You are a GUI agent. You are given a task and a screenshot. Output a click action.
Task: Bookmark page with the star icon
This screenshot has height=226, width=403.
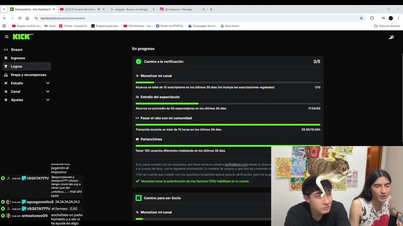361,18
